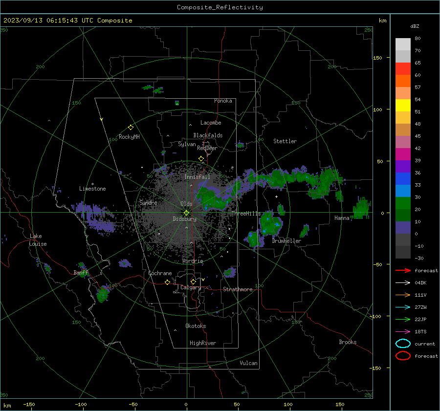Select the 30 dBZ light blue swatch
440x411 pixels.
[403, 191]
